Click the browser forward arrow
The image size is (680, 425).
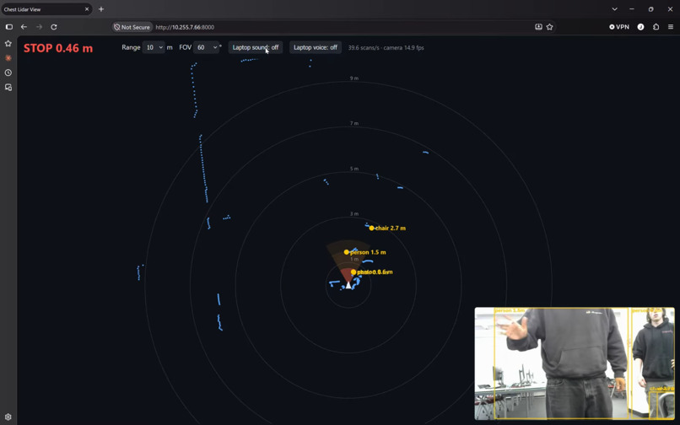39,27
